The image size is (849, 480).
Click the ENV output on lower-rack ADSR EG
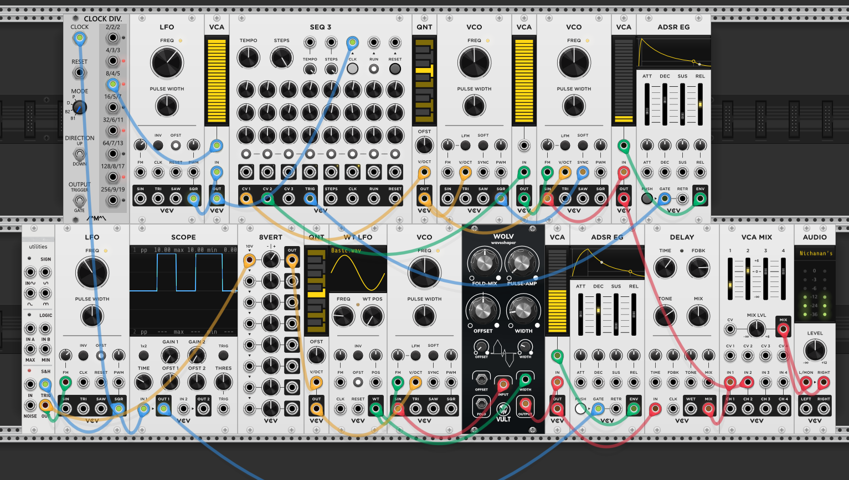point(634,409)
